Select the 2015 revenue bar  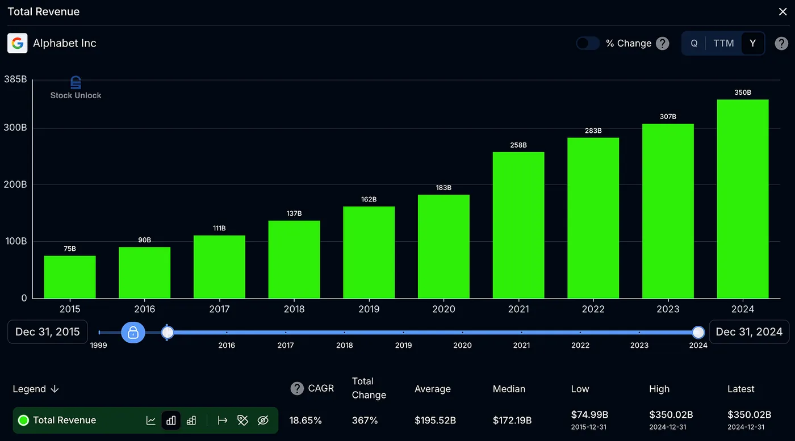70,277
